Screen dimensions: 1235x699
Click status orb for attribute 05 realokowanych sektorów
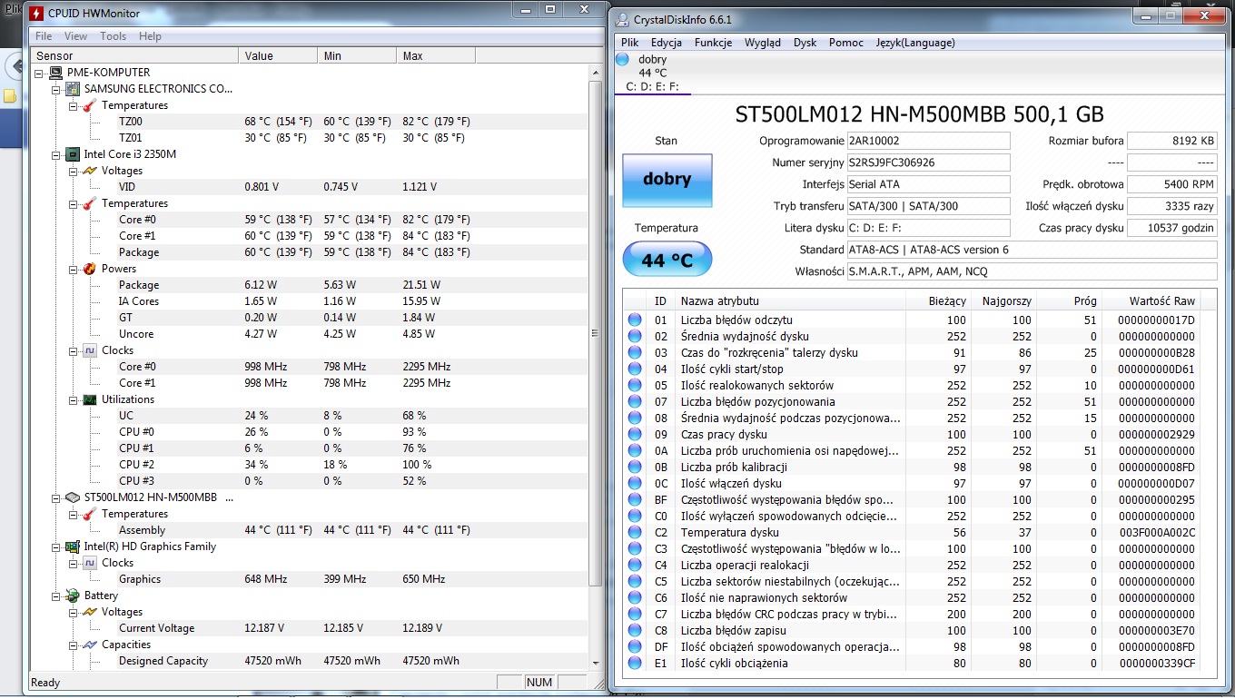point(635,385)
